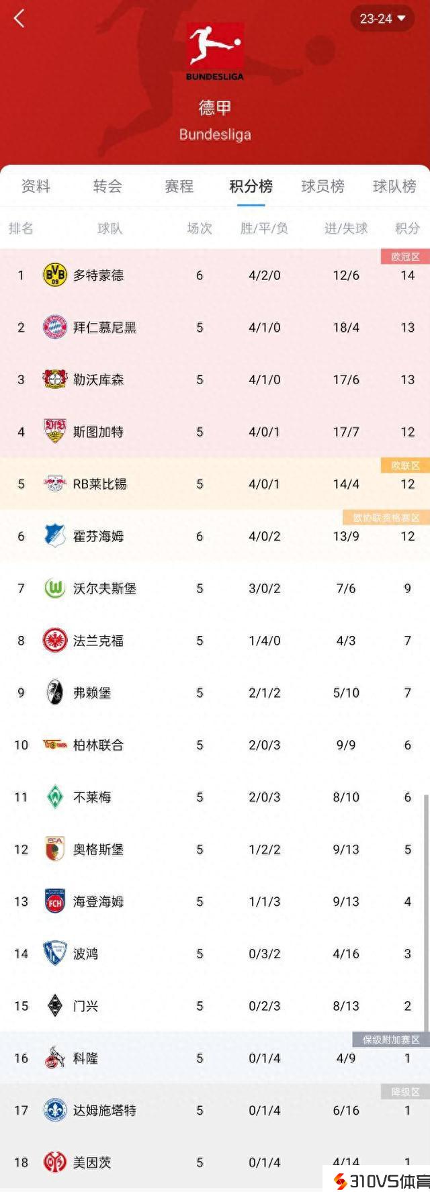Select the 球员榜 tab

tap(322, 186)
